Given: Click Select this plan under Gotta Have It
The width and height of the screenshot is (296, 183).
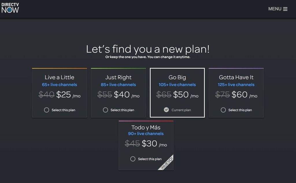Looking at the screenshot, I should (x=240, y=110).
